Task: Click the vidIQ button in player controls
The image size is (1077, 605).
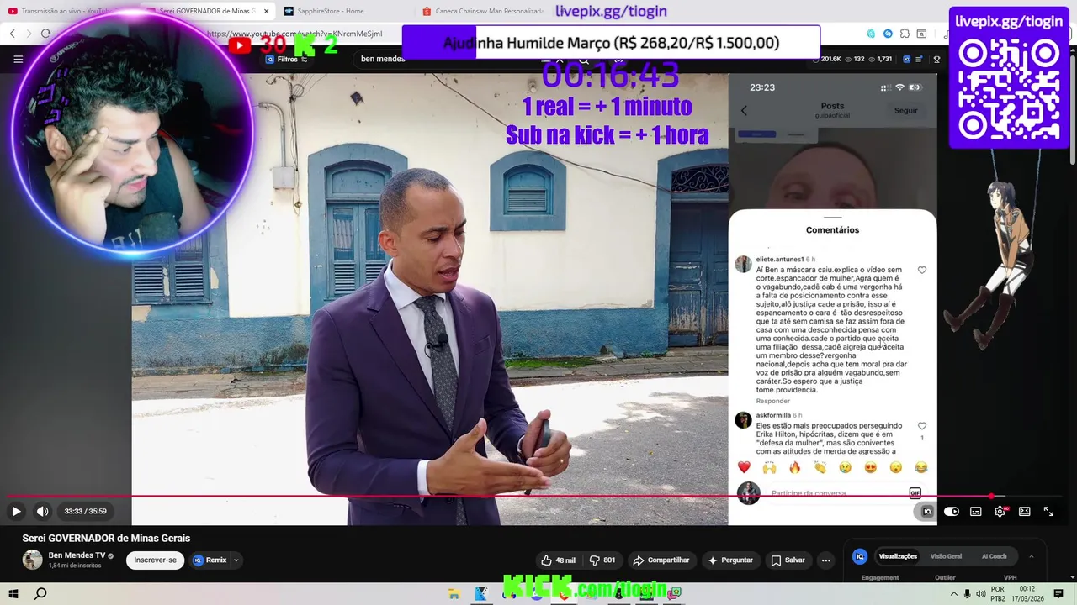Action: click(x=926, y=511)
